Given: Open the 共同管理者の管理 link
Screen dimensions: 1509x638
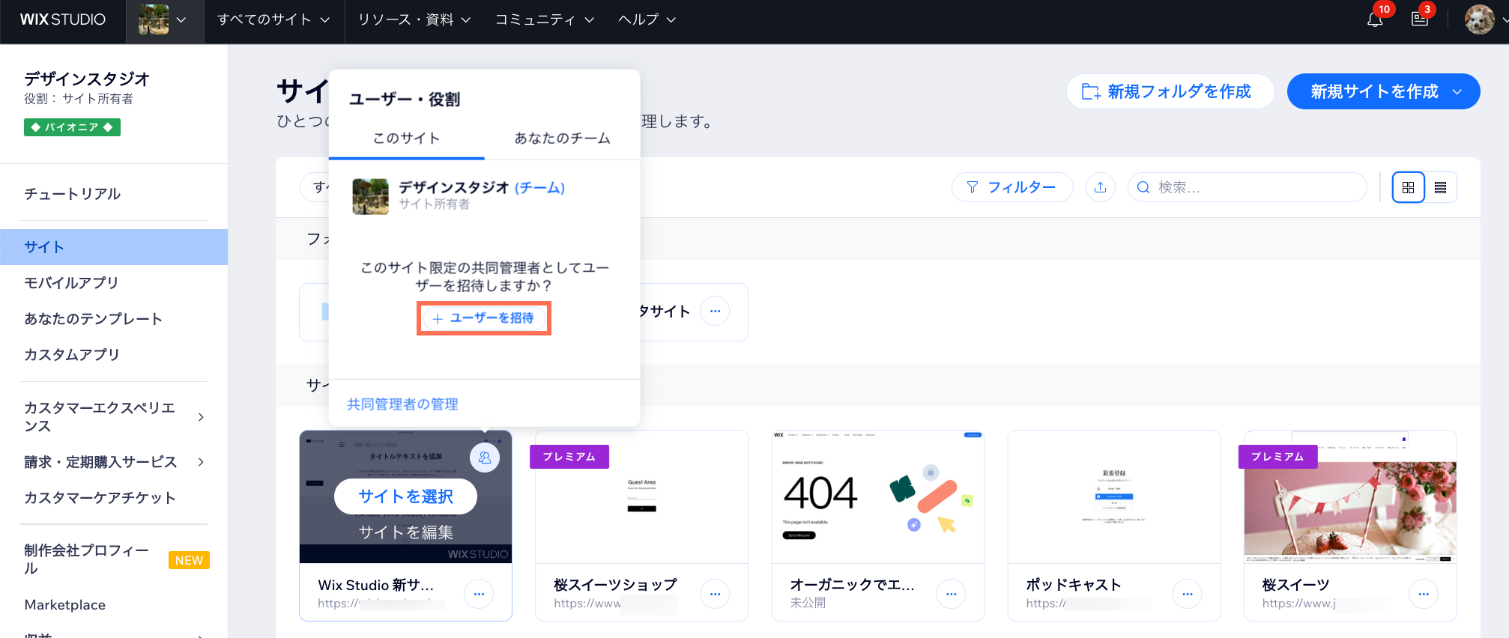Looking at the screenshot, I should click(402, 404).
